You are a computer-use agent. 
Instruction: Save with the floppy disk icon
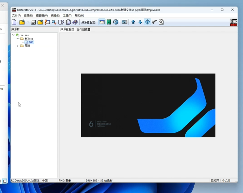pyautogui.click(x=33, y=22)
